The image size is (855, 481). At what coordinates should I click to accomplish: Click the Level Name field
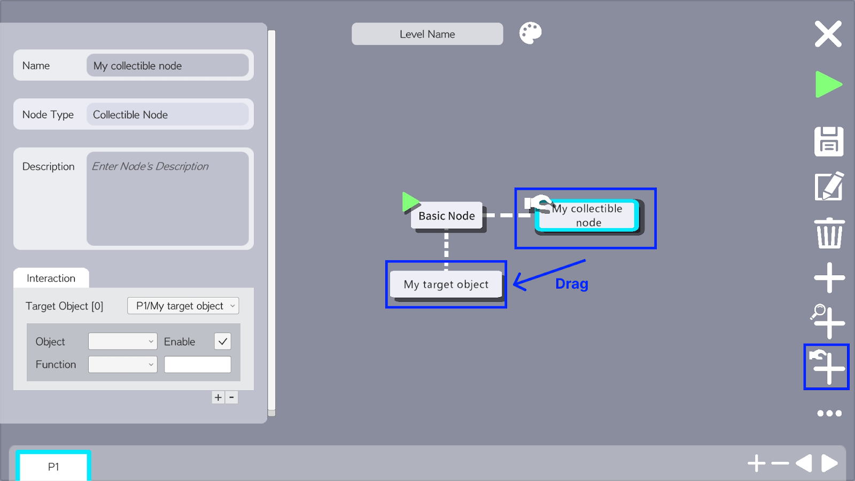pos(428,34)
